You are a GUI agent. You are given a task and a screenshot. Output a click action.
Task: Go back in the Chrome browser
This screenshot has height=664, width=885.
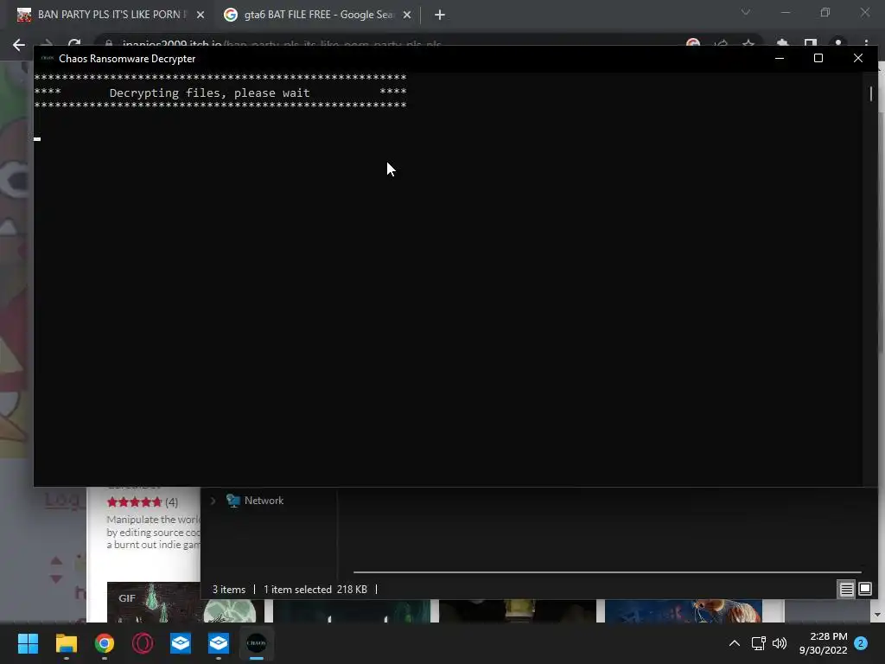coord(19,45)
